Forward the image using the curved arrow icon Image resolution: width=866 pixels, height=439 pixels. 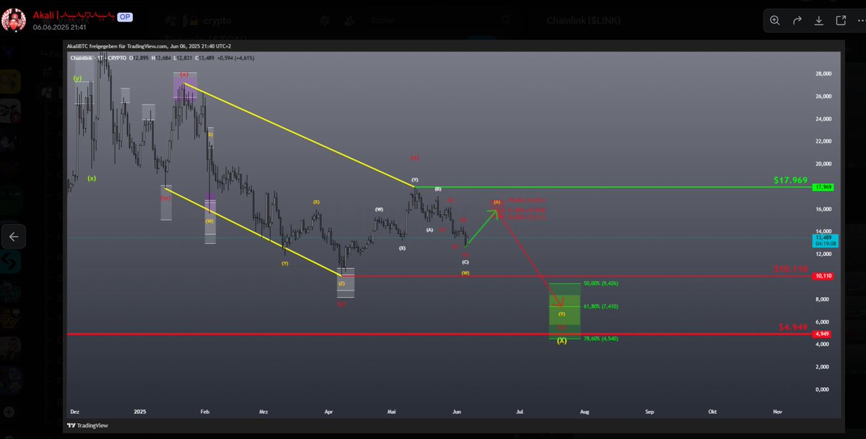(797, 20)
